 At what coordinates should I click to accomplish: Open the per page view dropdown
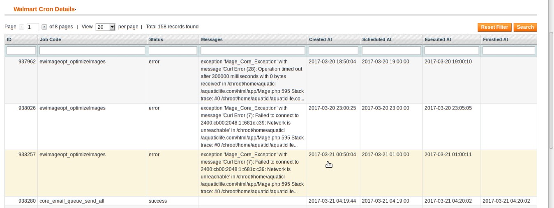(106, 27)
